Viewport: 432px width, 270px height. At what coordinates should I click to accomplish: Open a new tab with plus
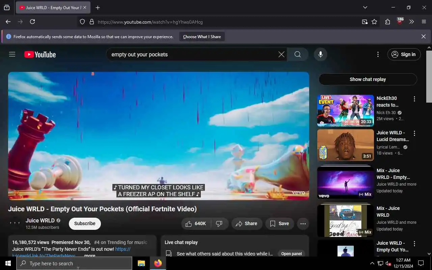98,7
